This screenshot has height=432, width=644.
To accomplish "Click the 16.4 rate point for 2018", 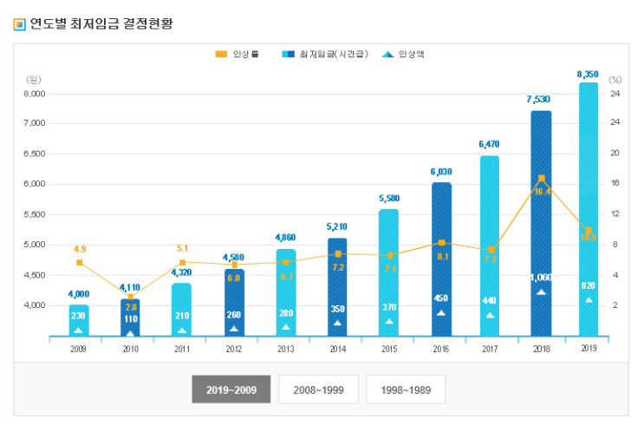I will pyautogui.click(x=542, y=178).
